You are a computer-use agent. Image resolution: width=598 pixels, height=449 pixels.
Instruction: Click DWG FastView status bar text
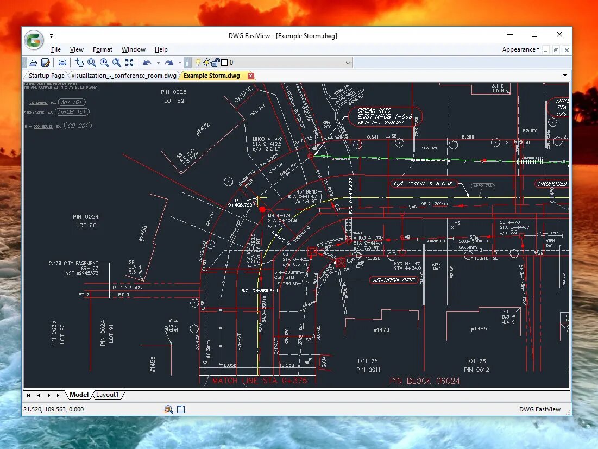click(x=540, y=409)
